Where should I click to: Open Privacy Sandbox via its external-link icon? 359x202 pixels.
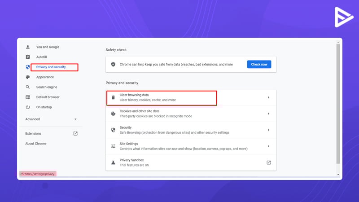[x=268, y=162]
